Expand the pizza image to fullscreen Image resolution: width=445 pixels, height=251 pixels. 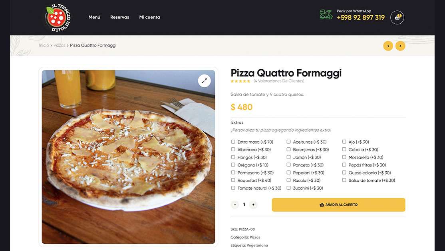[x=205, y=81]
